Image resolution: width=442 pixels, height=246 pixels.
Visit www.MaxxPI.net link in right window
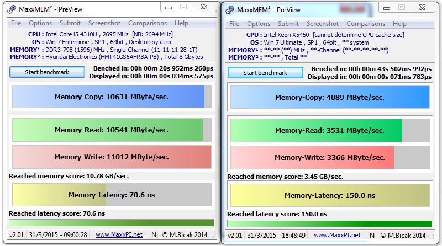click(337, 236)
